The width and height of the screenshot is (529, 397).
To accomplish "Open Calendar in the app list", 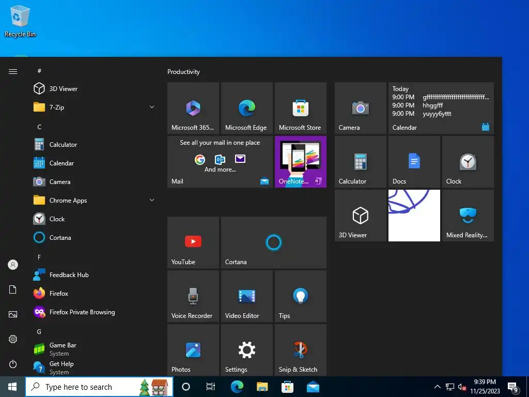I will (94, 163).
